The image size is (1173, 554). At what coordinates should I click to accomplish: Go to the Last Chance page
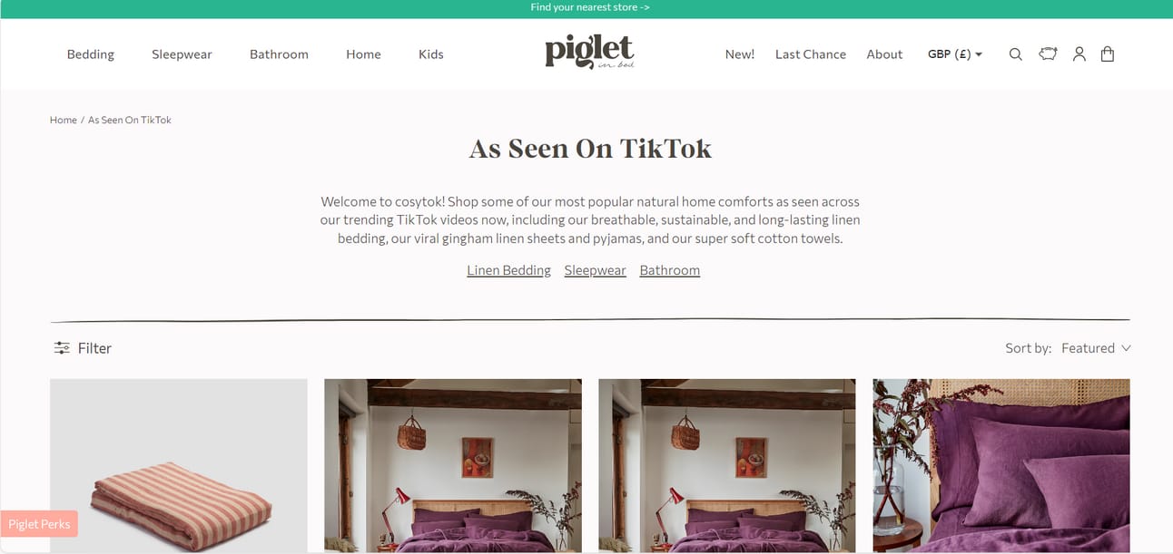(811, 54)
